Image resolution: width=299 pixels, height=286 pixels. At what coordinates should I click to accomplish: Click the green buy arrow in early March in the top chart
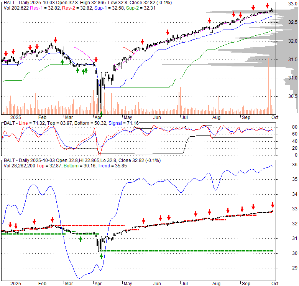62,62
